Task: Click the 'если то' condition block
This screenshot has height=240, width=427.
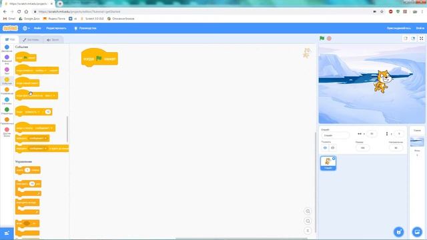Action: tap(27, 227)
